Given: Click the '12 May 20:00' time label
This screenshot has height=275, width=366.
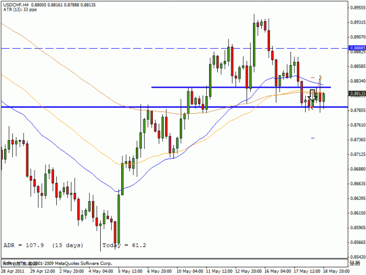Looking at the screenshot, I should pyautogui.click(x=249, y=271).
